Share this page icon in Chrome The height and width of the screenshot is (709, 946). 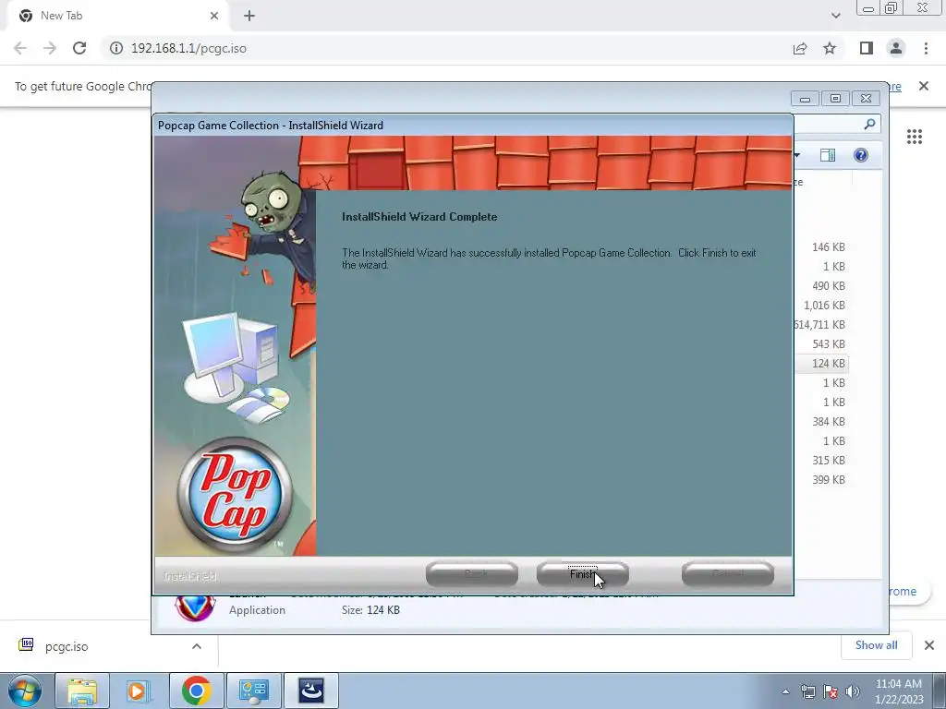point(800,48)
